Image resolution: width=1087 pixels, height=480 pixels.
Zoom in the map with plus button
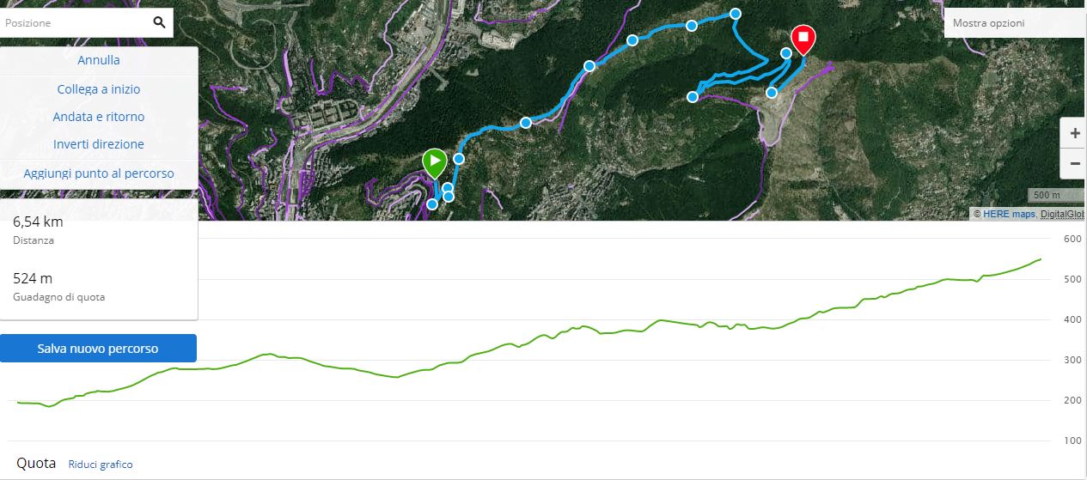point(1075,134)
